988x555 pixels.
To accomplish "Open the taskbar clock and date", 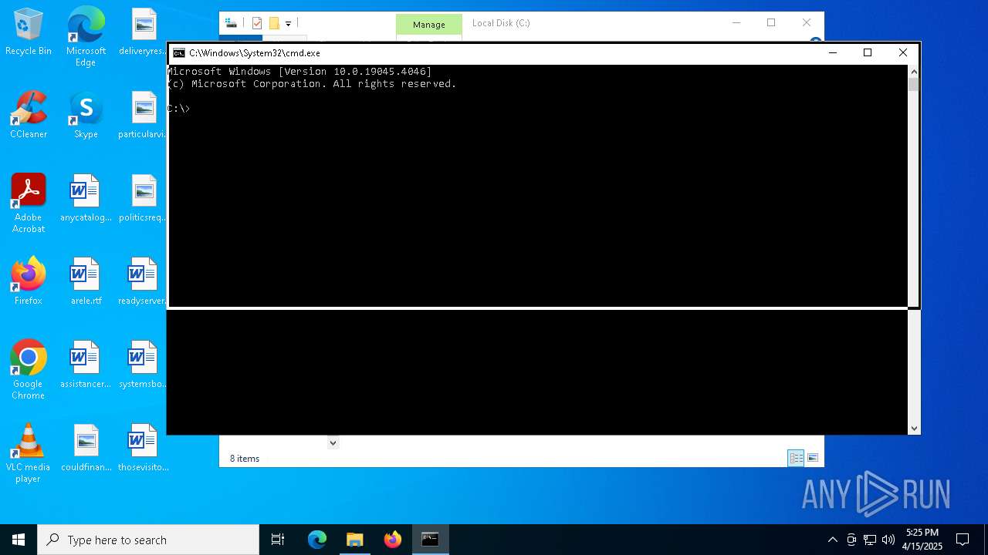I will coord(922,540).
